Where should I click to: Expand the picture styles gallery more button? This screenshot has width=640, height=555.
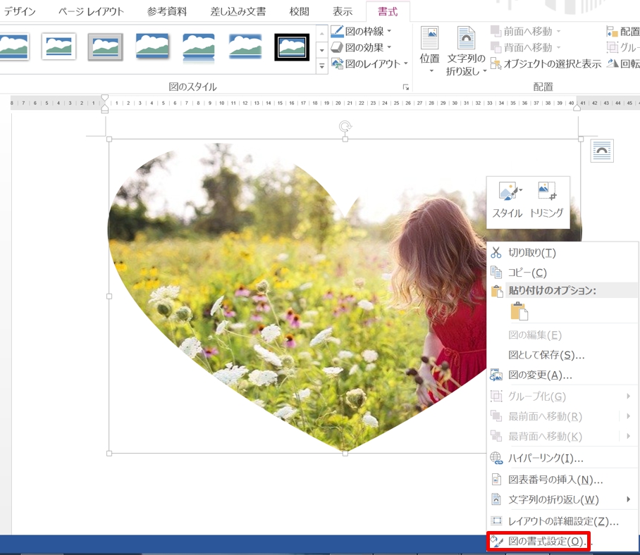click(322, 66)
